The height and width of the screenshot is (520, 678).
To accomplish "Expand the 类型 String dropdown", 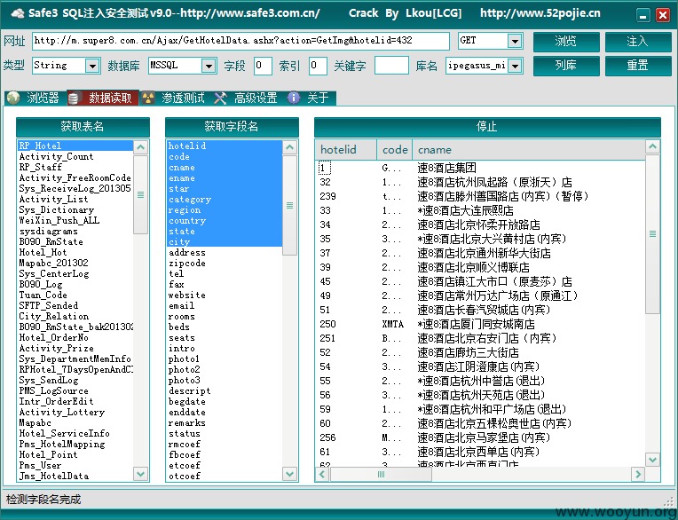I will 92,67.
